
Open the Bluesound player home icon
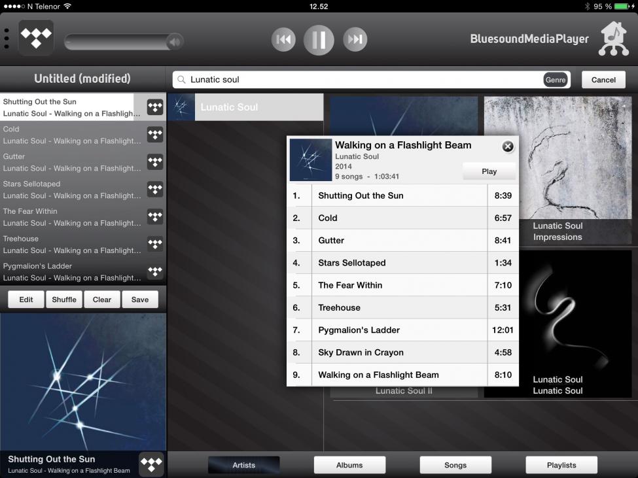pyautogui.click(x=614, y=39)
